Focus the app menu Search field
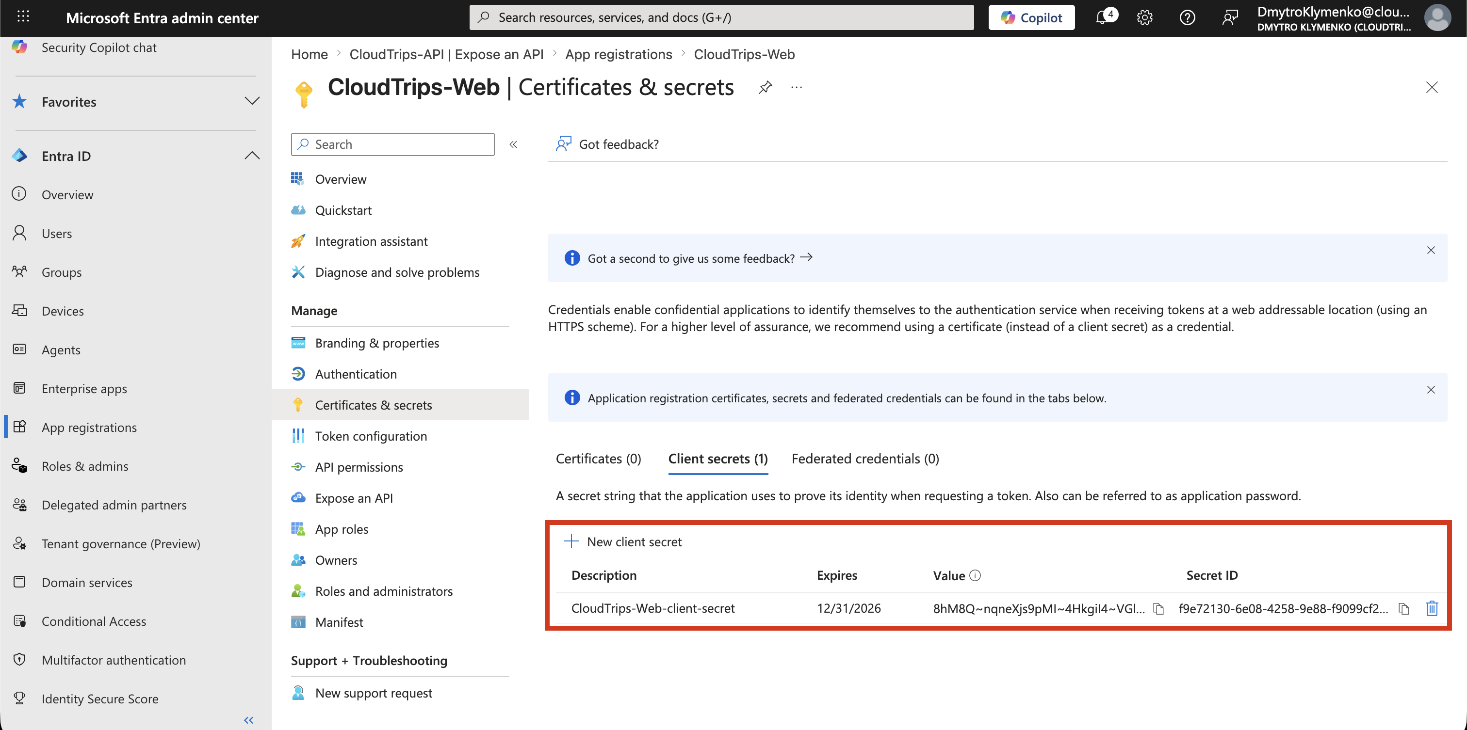 click(393, 144)
